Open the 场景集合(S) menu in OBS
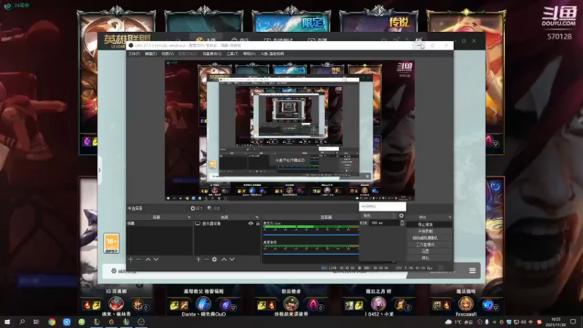 [x=212, y=54]
